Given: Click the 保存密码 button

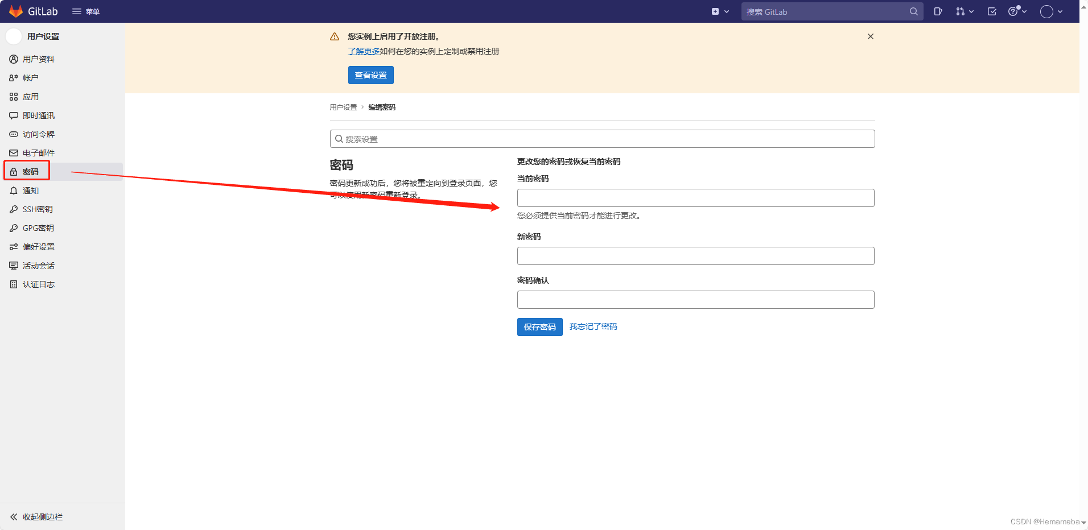Looking at the screenshot, I should coord(539,327).
